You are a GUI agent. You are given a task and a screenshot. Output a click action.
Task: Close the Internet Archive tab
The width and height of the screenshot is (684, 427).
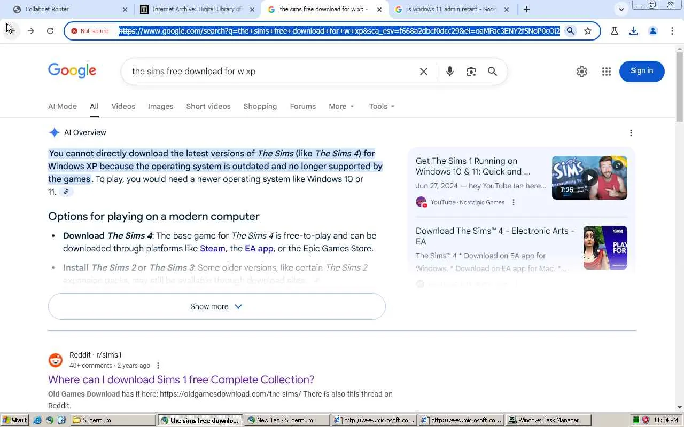[x=252, y=9]
